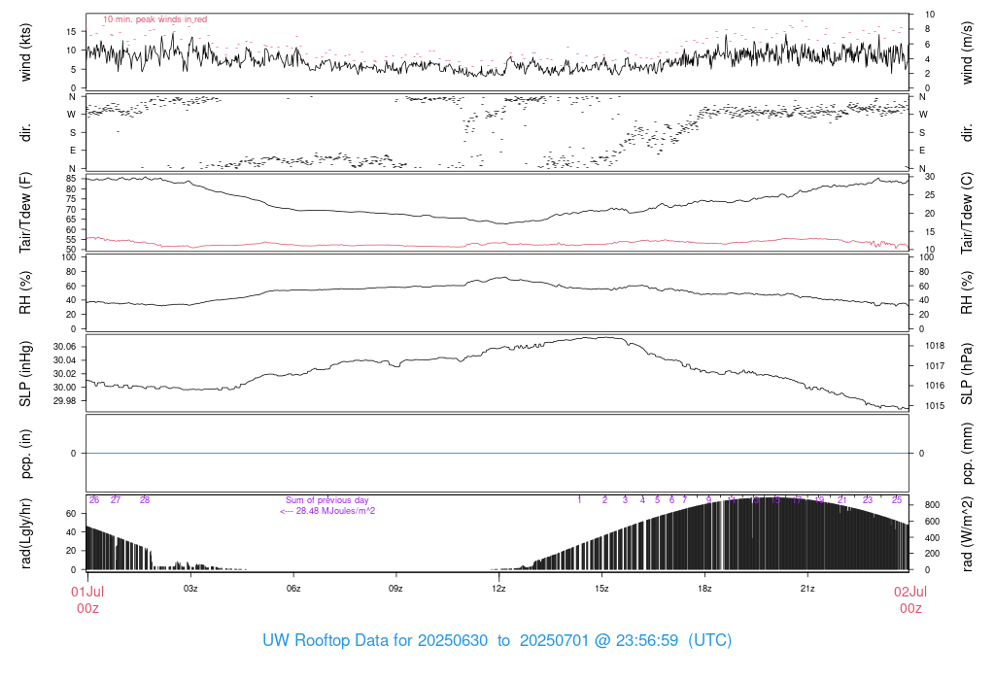Click the purple "26" hour marker
Image resolution: width=995 pixels, height=680 pixels.
click(94, 500)
